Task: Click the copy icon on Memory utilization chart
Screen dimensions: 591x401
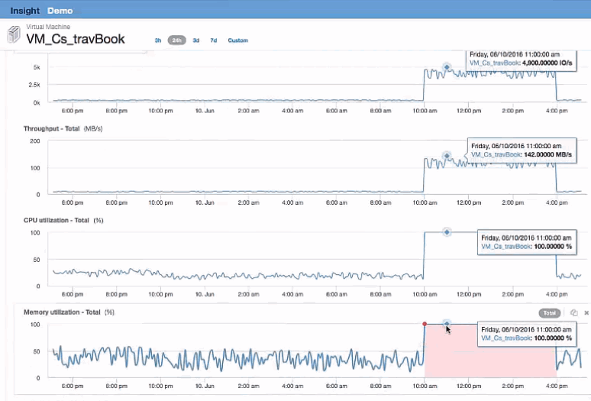Action: [574, 313]
